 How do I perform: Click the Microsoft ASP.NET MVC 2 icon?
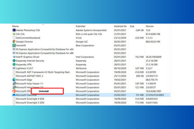click(14, 76)
